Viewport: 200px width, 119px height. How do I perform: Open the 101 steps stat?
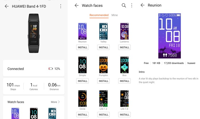(13, 86)
